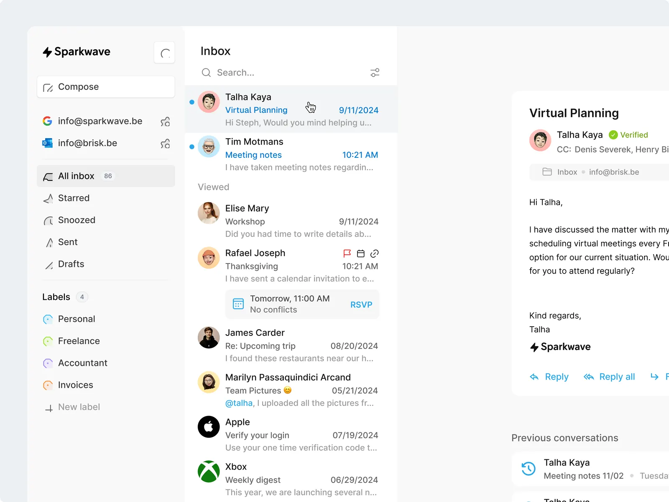
Task: Open Apple Verify your login email
Action: (291, 435)
